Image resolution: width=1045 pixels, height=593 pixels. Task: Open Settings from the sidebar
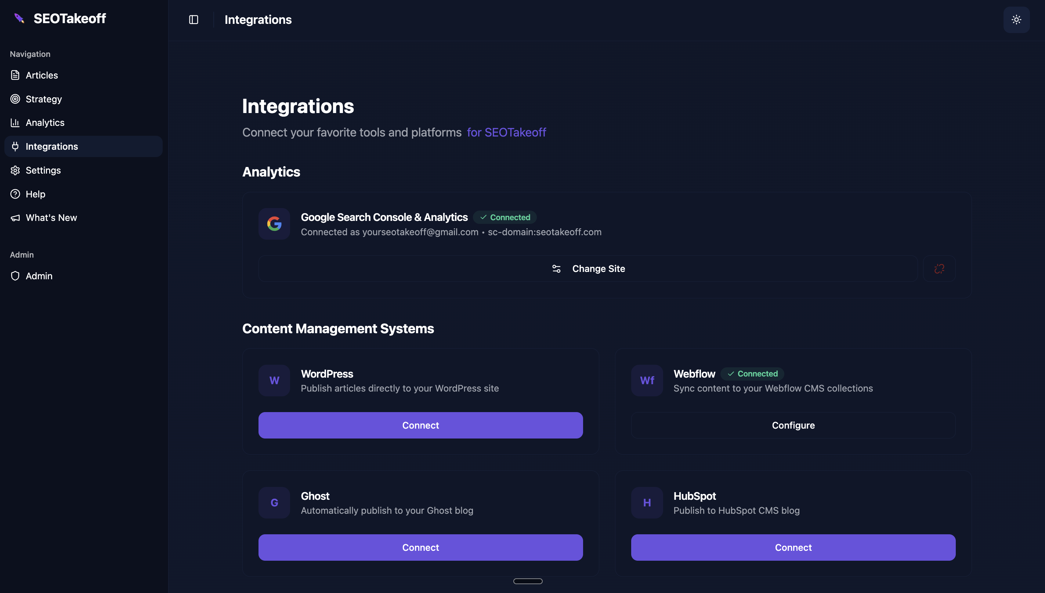43,170
